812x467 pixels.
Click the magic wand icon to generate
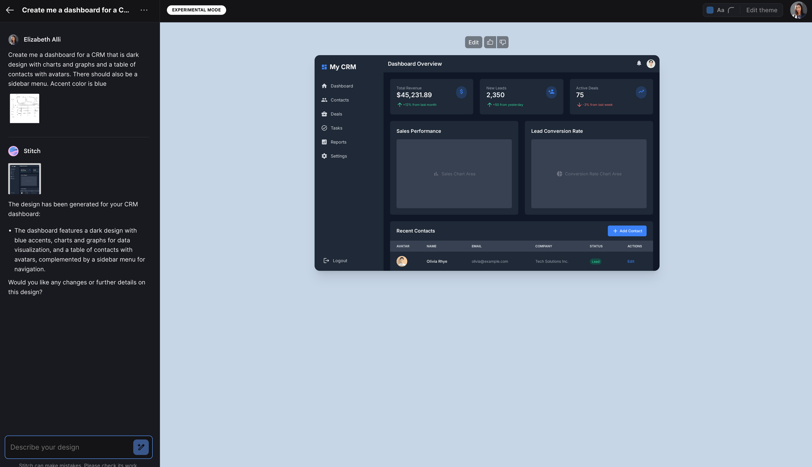[141, 447]
